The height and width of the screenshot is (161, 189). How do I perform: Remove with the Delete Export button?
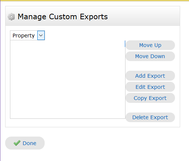[x=150, y=117]
